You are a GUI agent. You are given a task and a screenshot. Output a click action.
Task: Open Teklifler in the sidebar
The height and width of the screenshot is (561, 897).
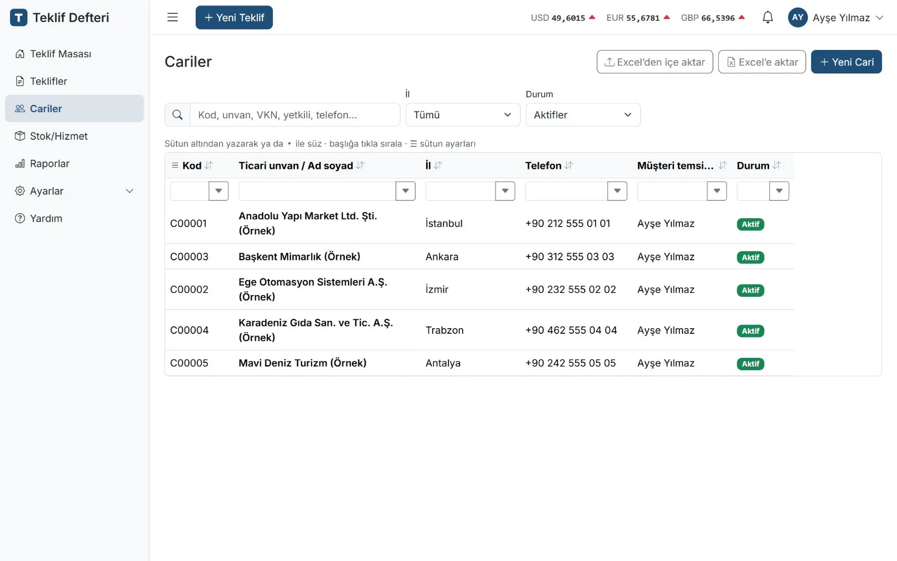pos(75,81)
